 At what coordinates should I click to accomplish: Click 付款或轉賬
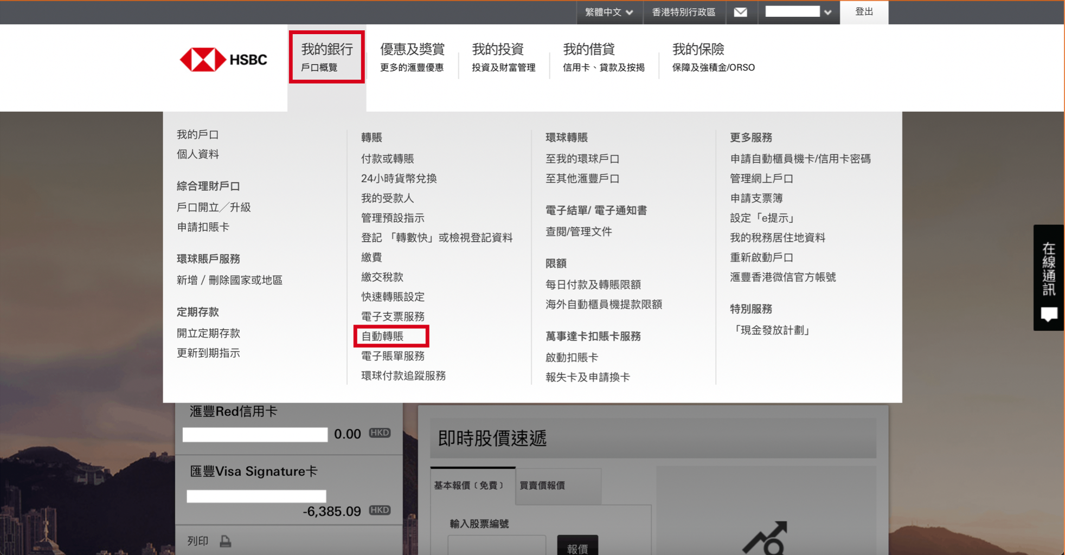[x=387, y=159]
